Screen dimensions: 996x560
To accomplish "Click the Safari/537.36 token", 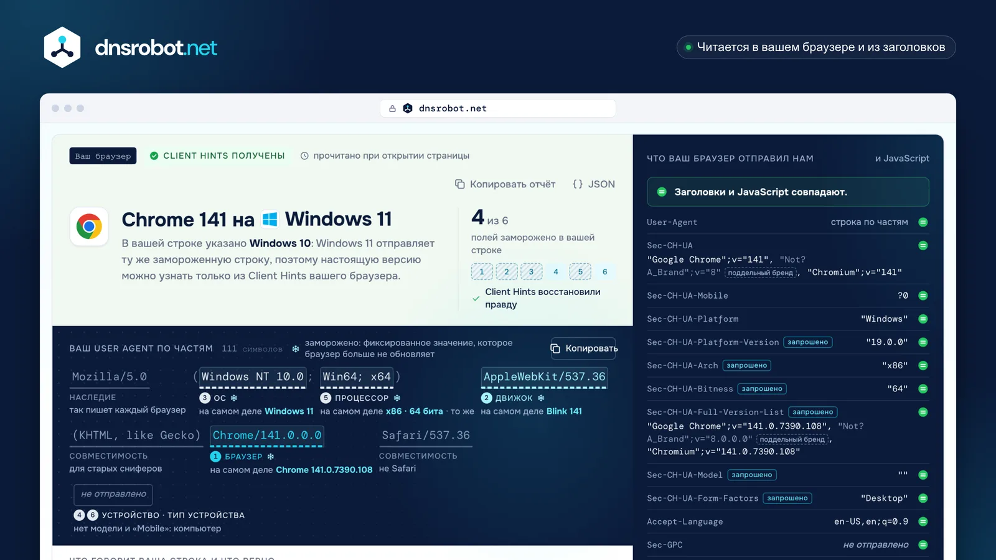I will click(x=426, y=436).
